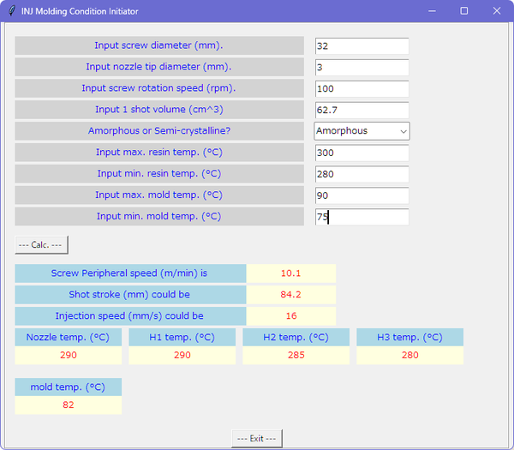Click the Nozzle temp. result value
This screenshot has height=450, width=514.
(x=68, y=355)
